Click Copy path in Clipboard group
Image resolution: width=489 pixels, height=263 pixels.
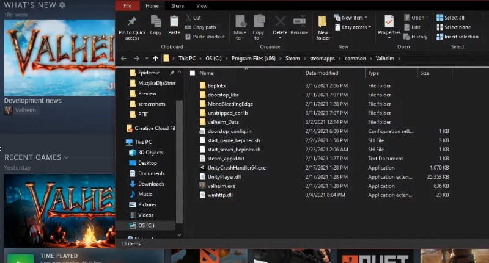204,27
